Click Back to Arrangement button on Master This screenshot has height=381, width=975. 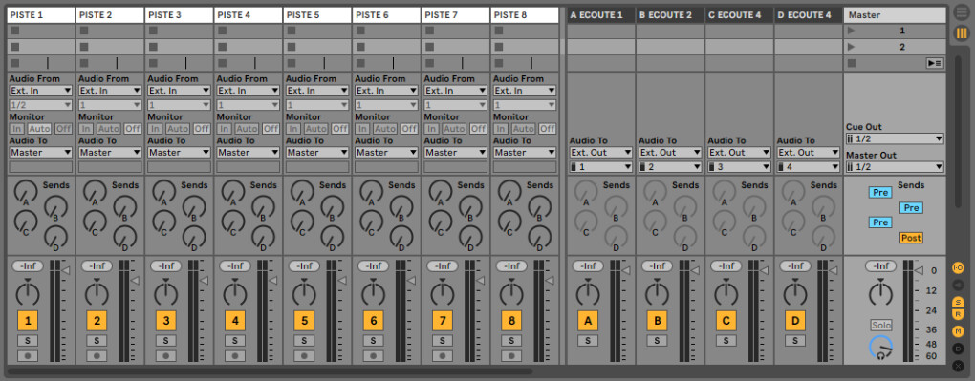(x=934, y=63)
